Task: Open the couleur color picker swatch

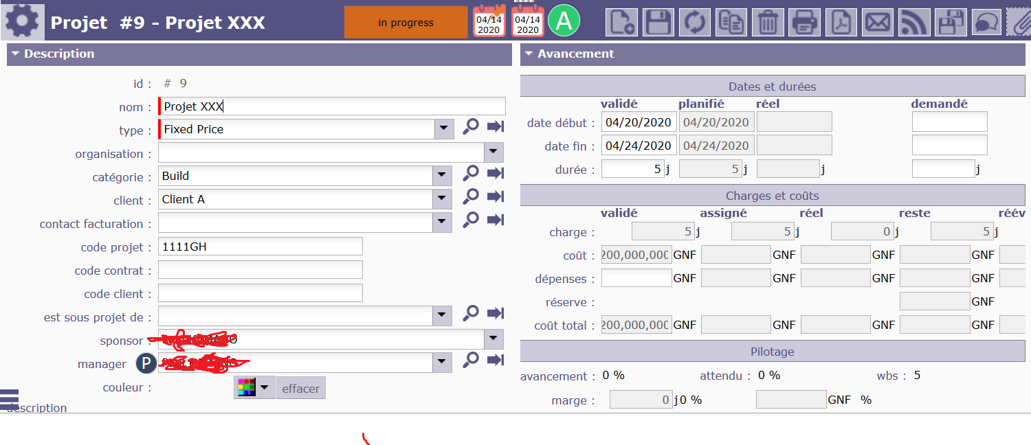Action: [x=253, y=387]
